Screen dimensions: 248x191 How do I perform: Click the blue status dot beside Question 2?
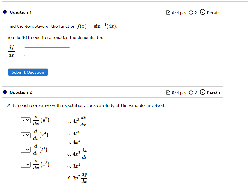click(4, 92)
